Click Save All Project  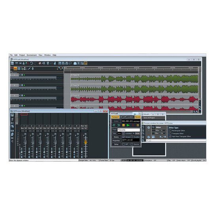(149, 118)
